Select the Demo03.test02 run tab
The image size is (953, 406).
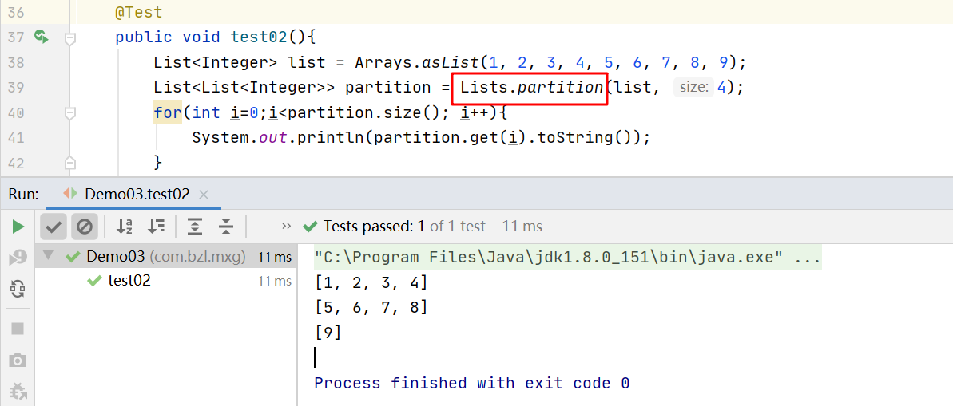click(128, 194)
